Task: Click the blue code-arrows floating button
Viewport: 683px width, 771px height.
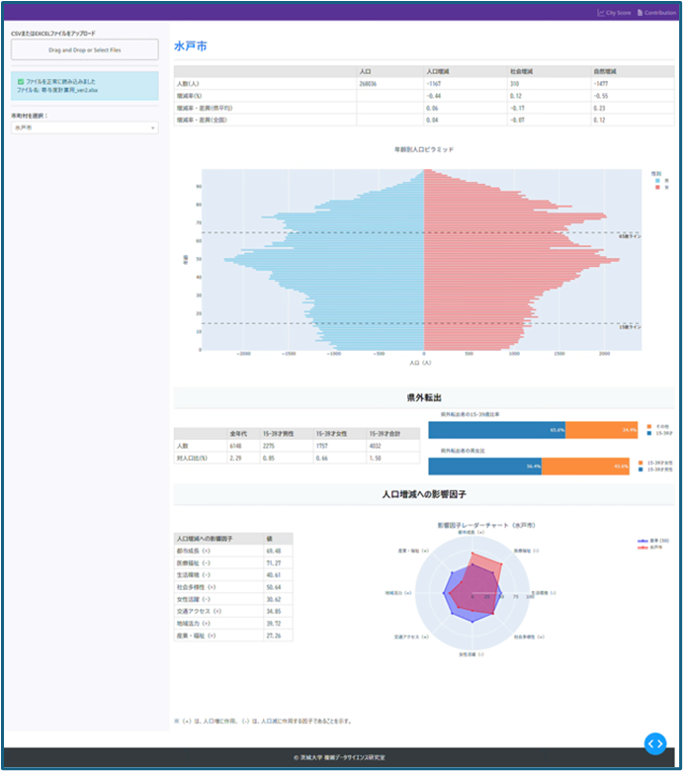Action: click(654, 743)
